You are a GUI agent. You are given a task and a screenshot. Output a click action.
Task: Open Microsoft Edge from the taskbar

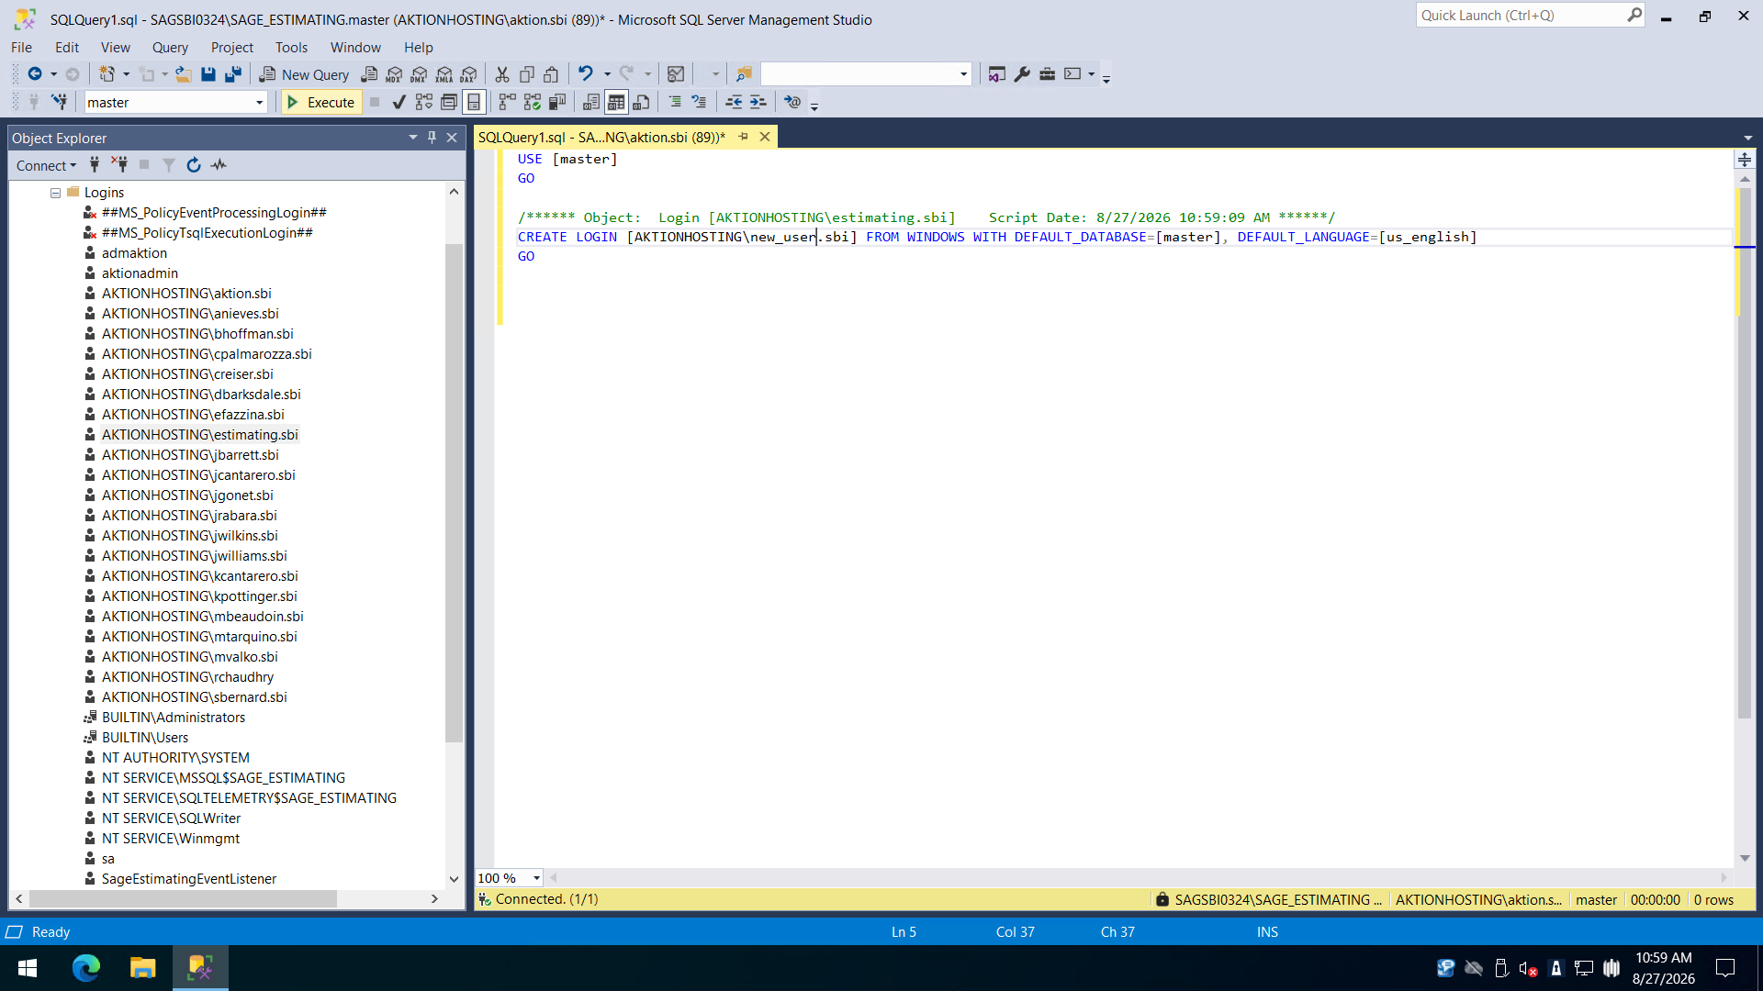click(86, 967)
